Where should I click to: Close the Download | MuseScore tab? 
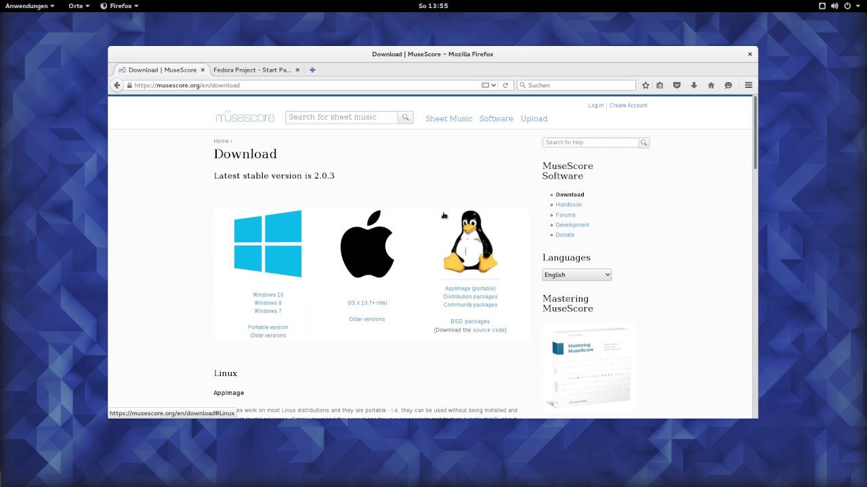click(203, 70)
